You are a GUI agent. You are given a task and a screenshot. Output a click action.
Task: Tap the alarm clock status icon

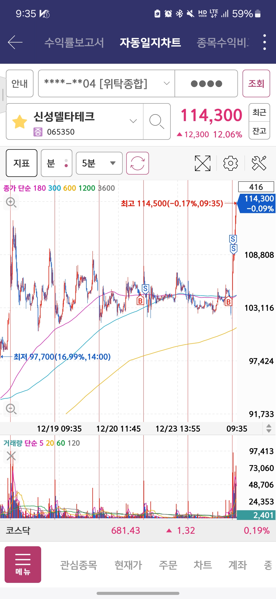[x=168, y=14]
